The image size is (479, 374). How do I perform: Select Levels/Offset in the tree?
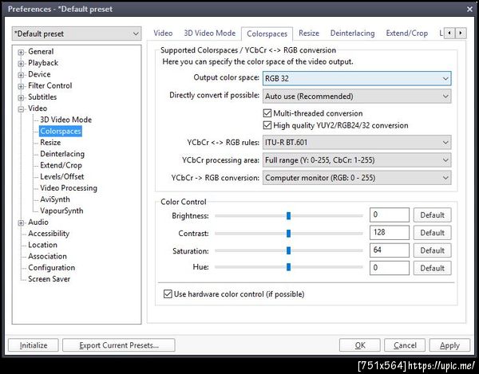tap(62, 176)
